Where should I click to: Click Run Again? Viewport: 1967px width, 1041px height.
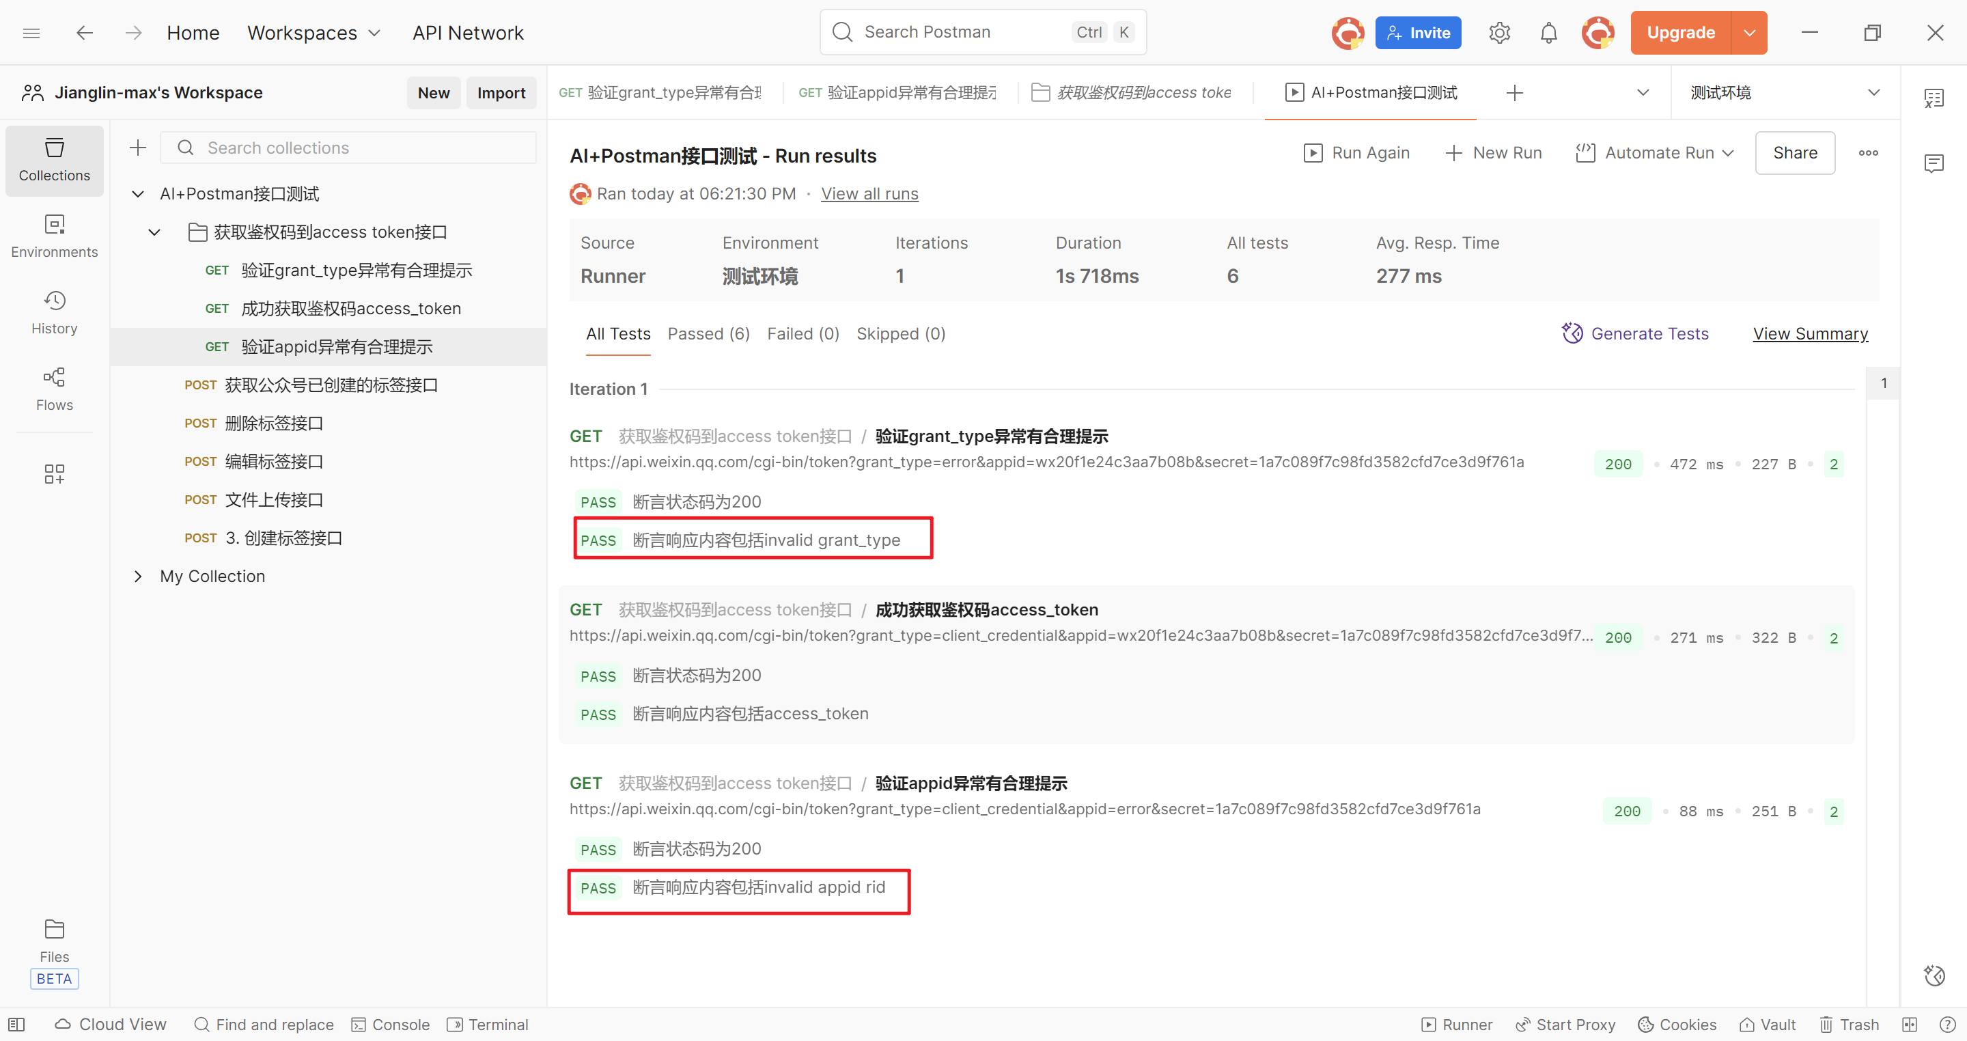(1356, 153)
